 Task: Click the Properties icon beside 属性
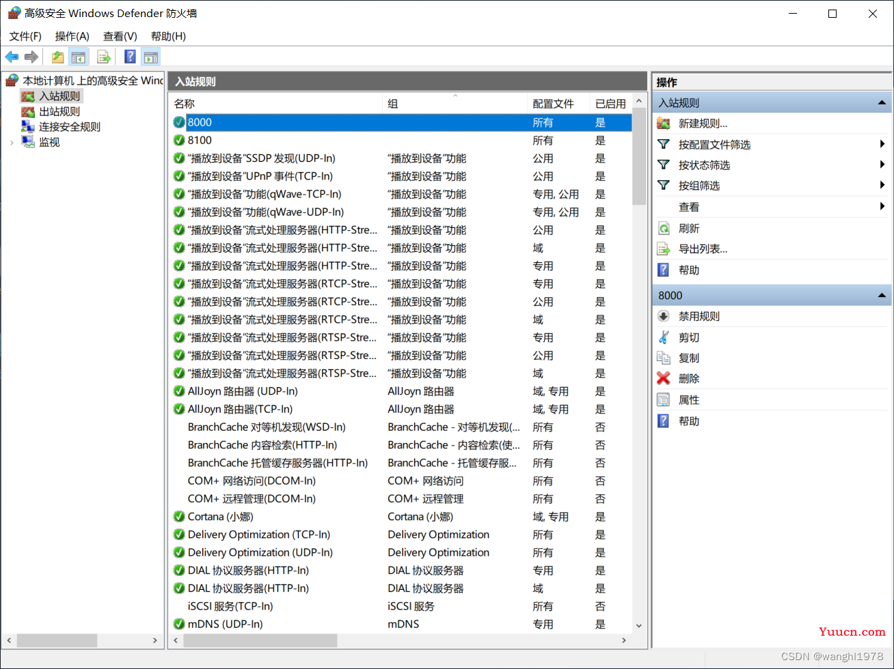pos(664,400)
